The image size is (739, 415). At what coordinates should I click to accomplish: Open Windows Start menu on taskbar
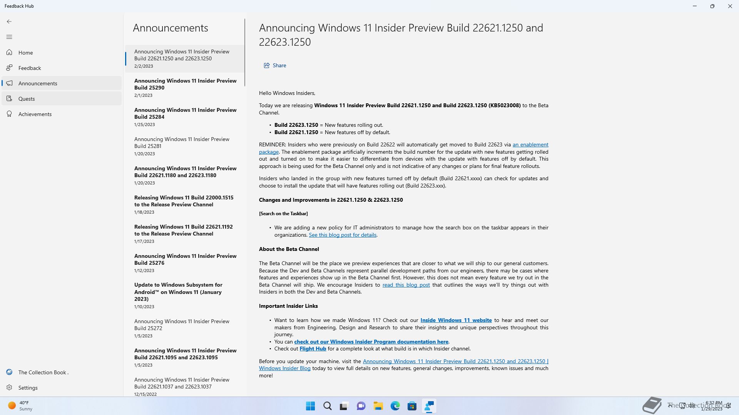(x=310, y=406)
